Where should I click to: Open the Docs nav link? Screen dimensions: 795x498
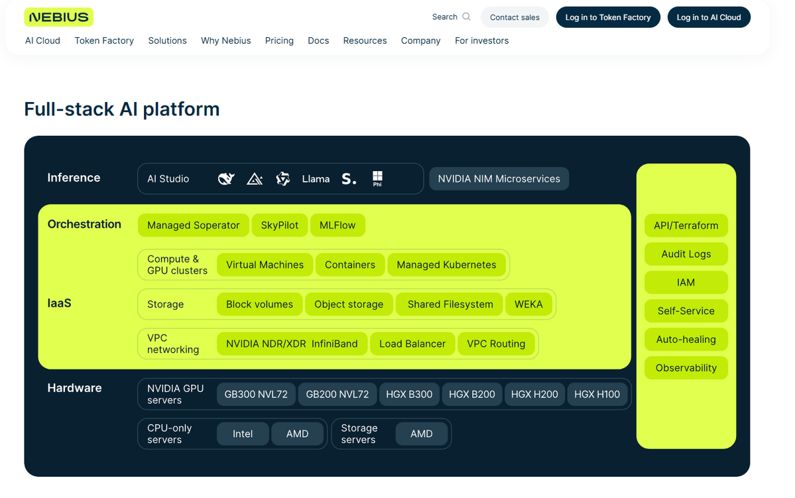coord(318,40)
